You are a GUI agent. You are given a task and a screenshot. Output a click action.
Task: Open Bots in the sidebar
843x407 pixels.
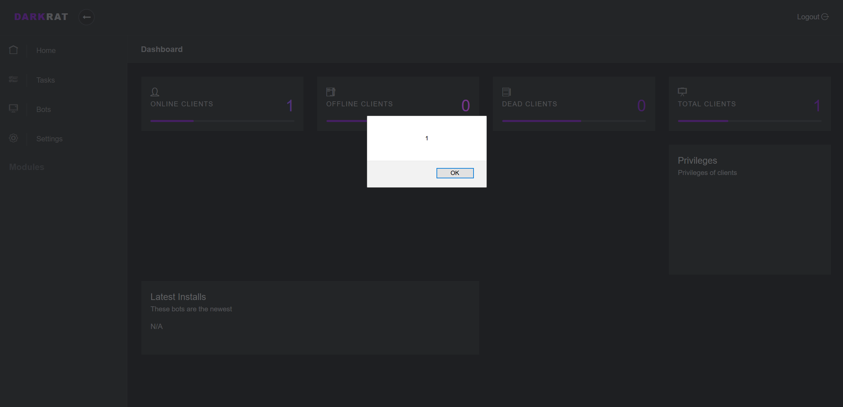pyautogui.click(x=43, y=109)
